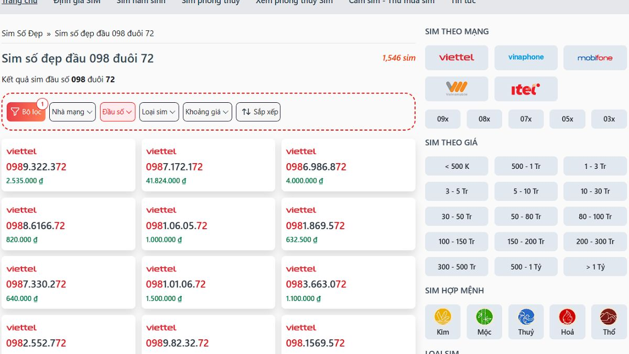The height and width of the screenshot is (354, 629).
Task: Select price range 50 - 80 Tr
Action: pyautogui.click(x=526, y=217)
